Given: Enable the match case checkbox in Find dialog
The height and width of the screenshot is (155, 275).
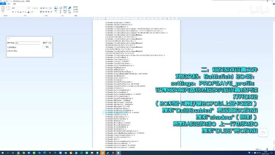Looking at the screenshot, I should pyautogui.click(x=8, y=51).
